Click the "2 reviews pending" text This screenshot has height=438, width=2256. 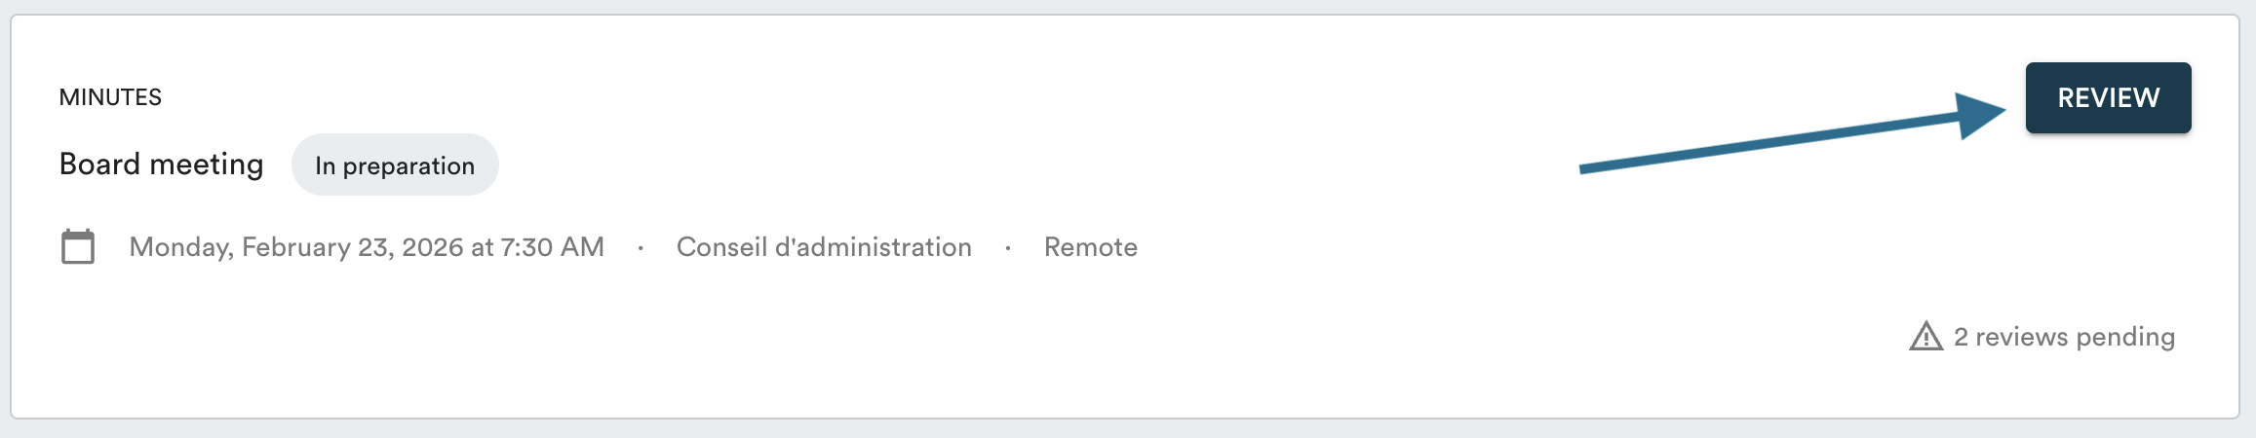tap(2064, 337)
